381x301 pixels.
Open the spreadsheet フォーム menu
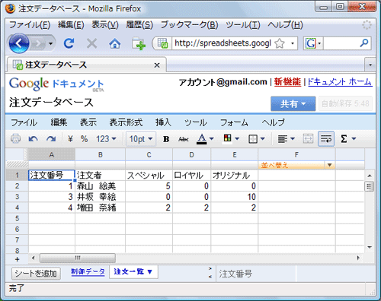pos(234,122)
